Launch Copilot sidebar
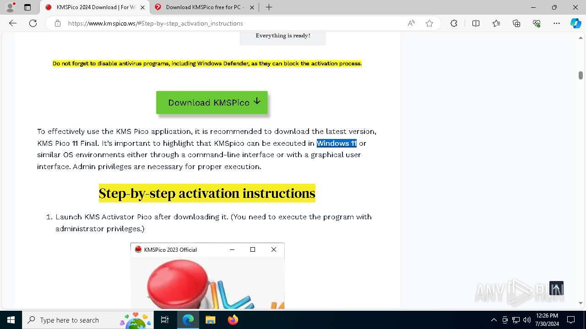Image resolution: width=586 pixels, height=329 pixels. click(575, 23)
